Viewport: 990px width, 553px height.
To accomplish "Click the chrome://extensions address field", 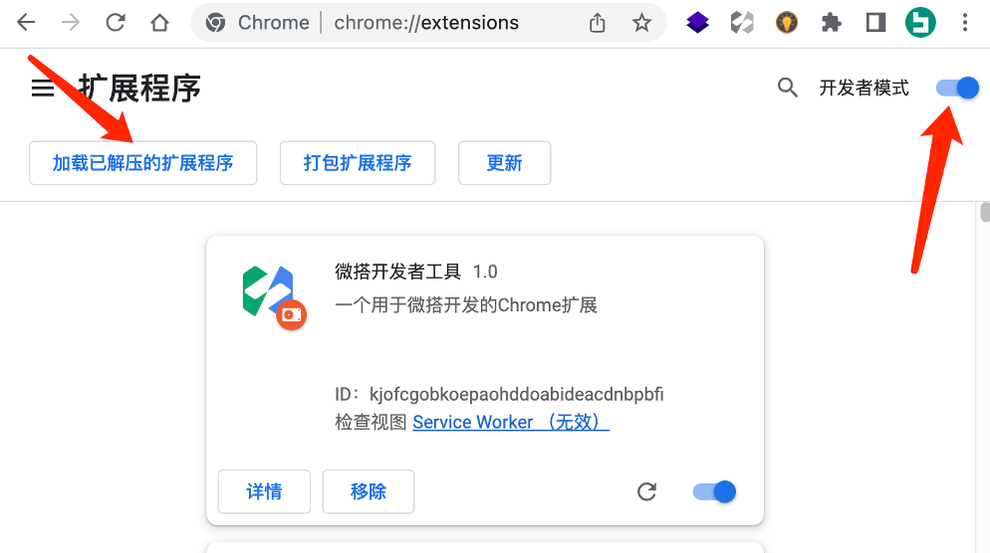I will click(426, 23).
